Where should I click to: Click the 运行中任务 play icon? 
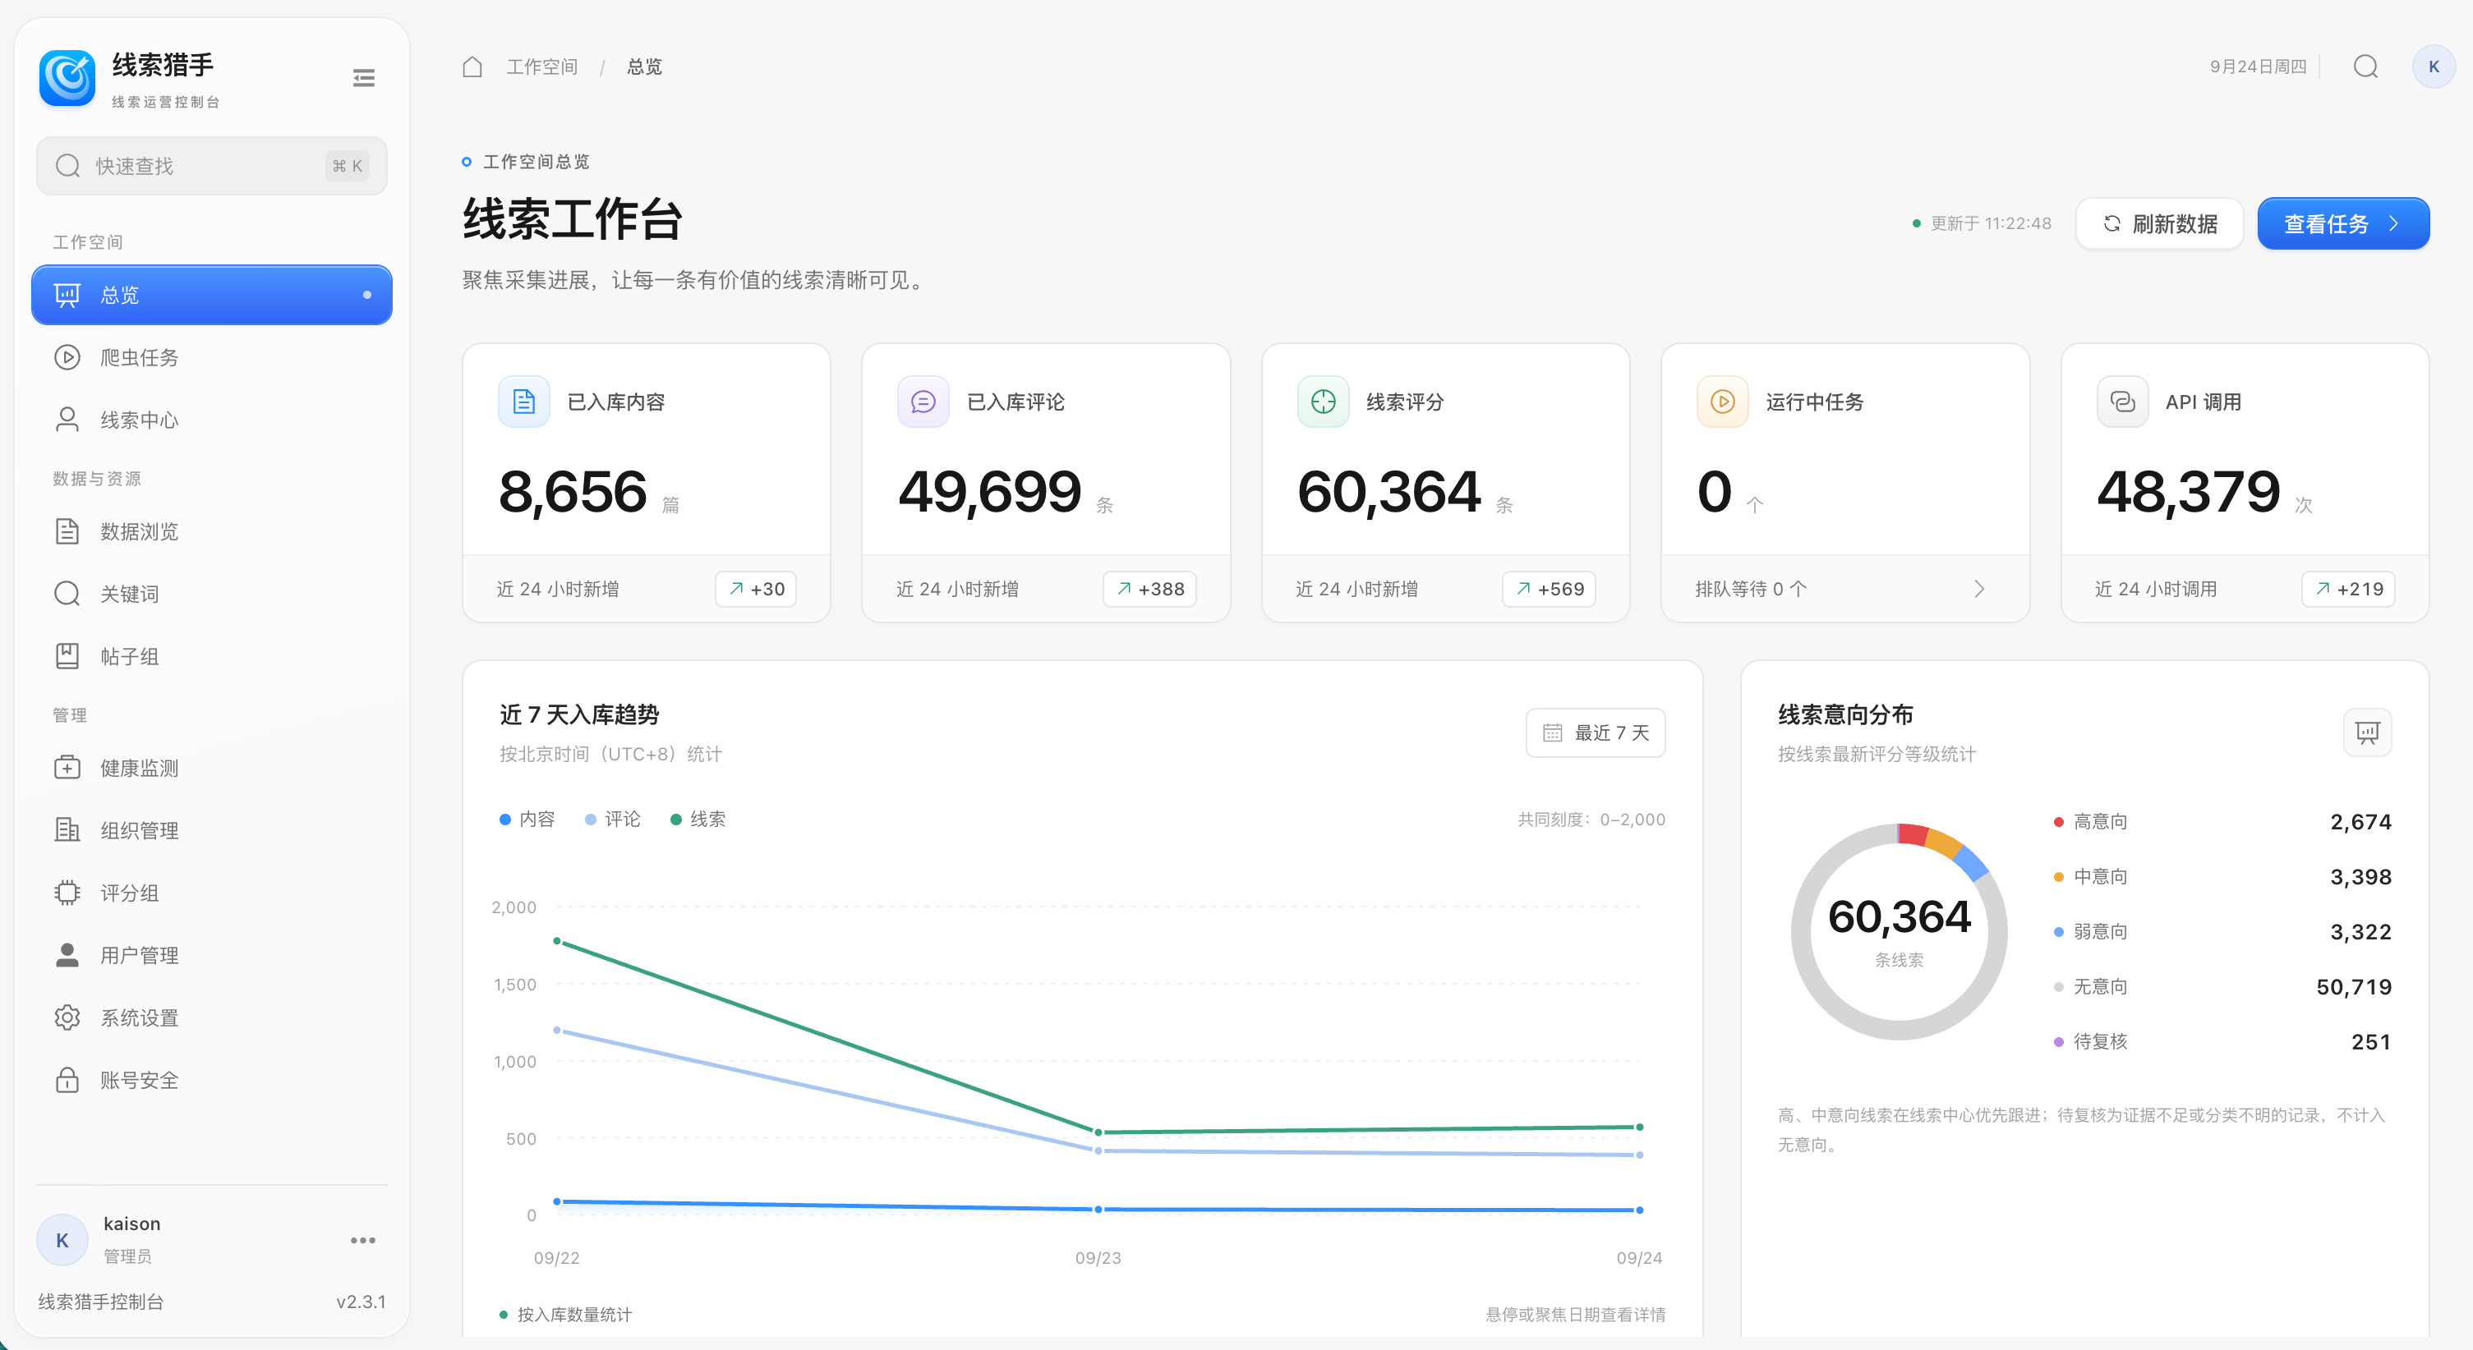click(1722, 401)
